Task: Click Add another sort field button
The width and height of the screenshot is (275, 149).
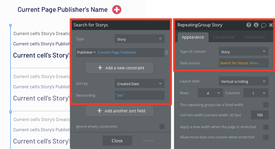Action: 119,111
